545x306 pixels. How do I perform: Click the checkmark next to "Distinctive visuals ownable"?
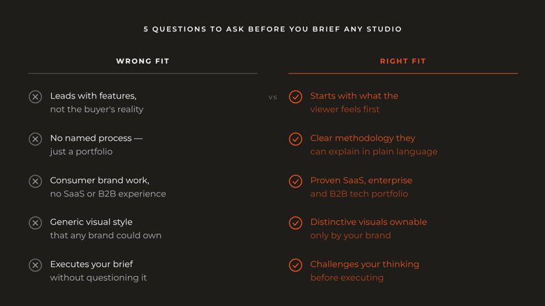(x=296, y=223)
